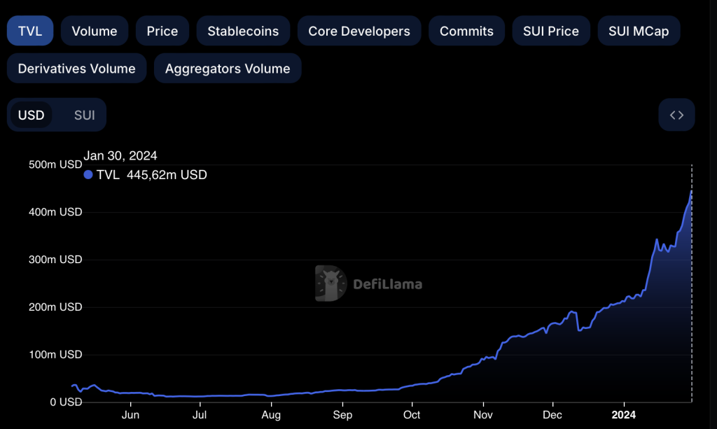
Task: Click the 2024 tick on time axis
Action: [x=624, y=415]
